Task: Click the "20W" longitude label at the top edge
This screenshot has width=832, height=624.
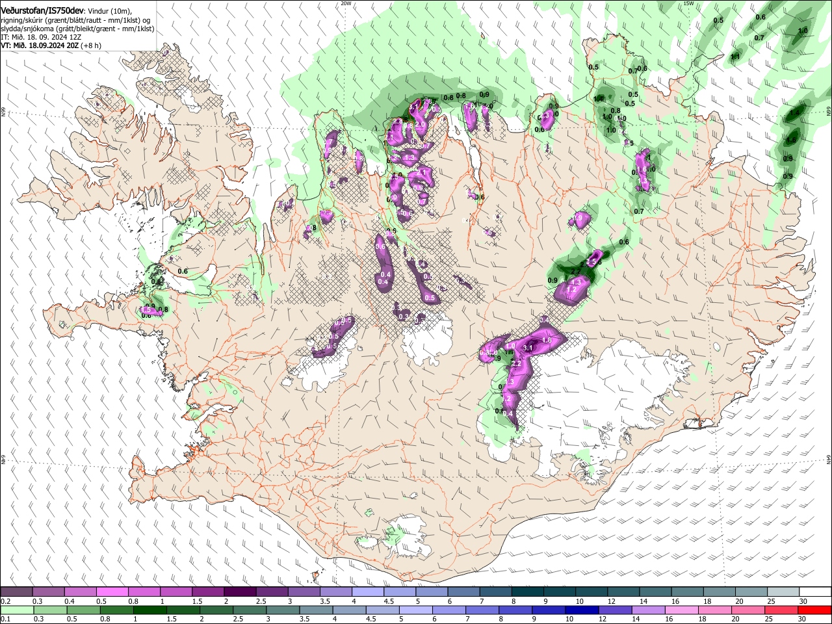Action: (x=346, y=3)
